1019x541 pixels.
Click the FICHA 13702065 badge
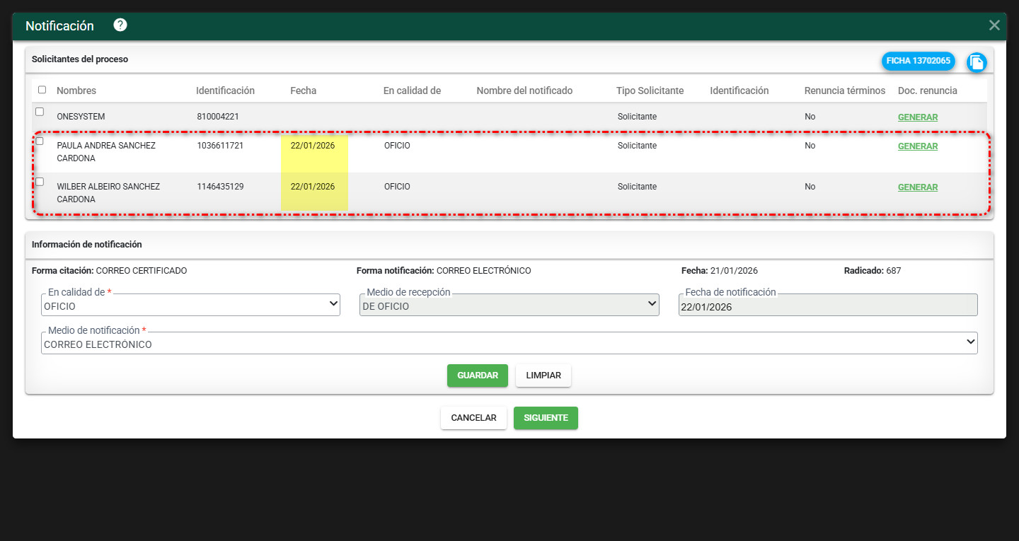coord(918,61)
